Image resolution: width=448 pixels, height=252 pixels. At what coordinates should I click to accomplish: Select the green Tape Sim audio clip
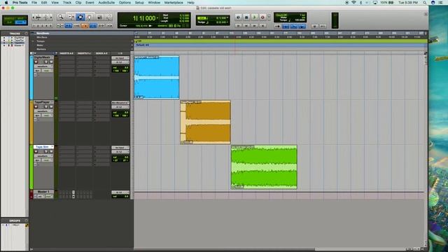point(264,167)
